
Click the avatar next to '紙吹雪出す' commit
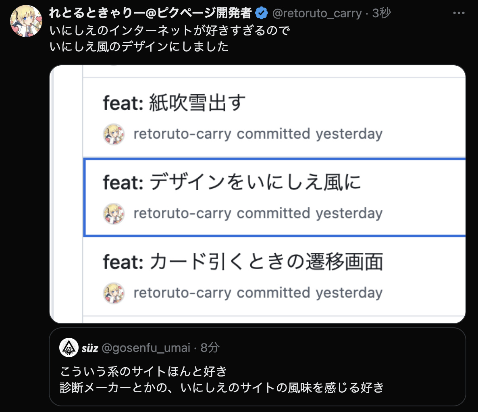114,134
